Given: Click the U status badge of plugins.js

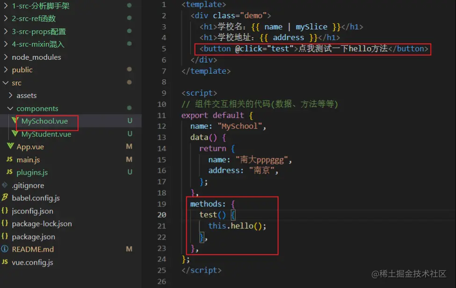Looking at the screenshot, I should [130, 172].
